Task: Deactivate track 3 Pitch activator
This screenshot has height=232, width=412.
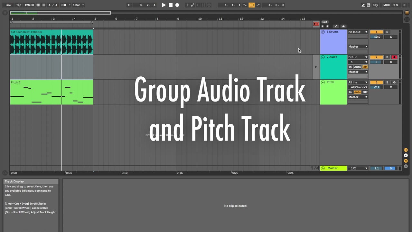Action: tap(376, 82)
